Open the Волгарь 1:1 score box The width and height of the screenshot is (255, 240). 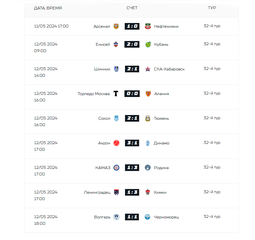[x=132, y=217]
